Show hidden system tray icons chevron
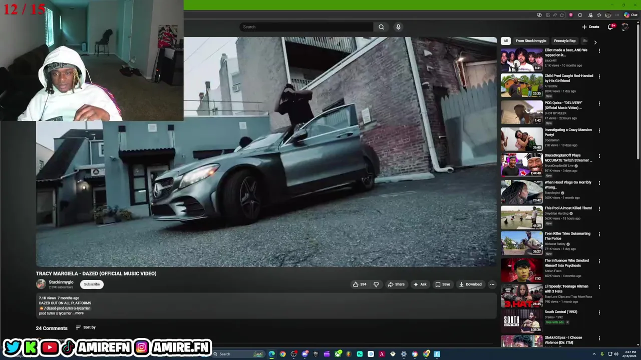Screen dimensions: 641x360 coord(594,354)
